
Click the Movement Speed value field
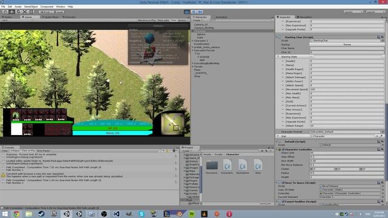click(347, 90)
